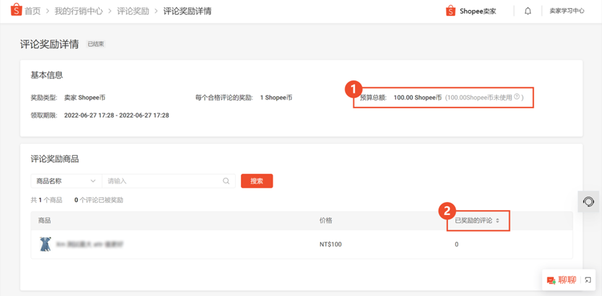Click the blurred product name in the table

(90, 244)
